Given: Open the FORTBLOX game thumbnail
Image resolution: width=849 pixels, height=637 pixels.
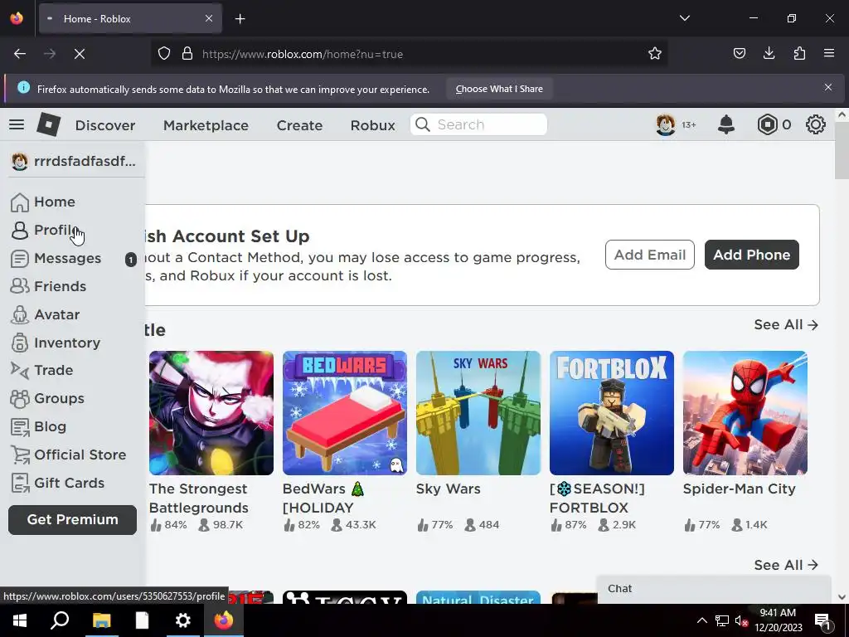Looking at the screenshot, I should click(612, 413).
